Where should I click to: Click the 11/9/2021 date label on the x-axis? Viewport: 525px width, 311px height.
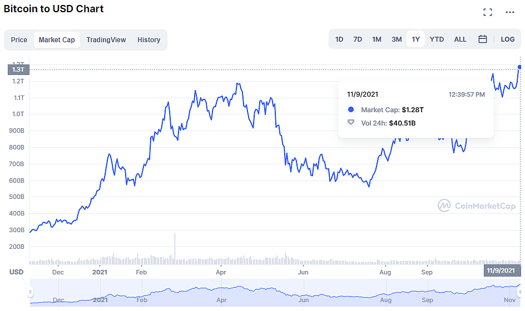tap(502, 270)
